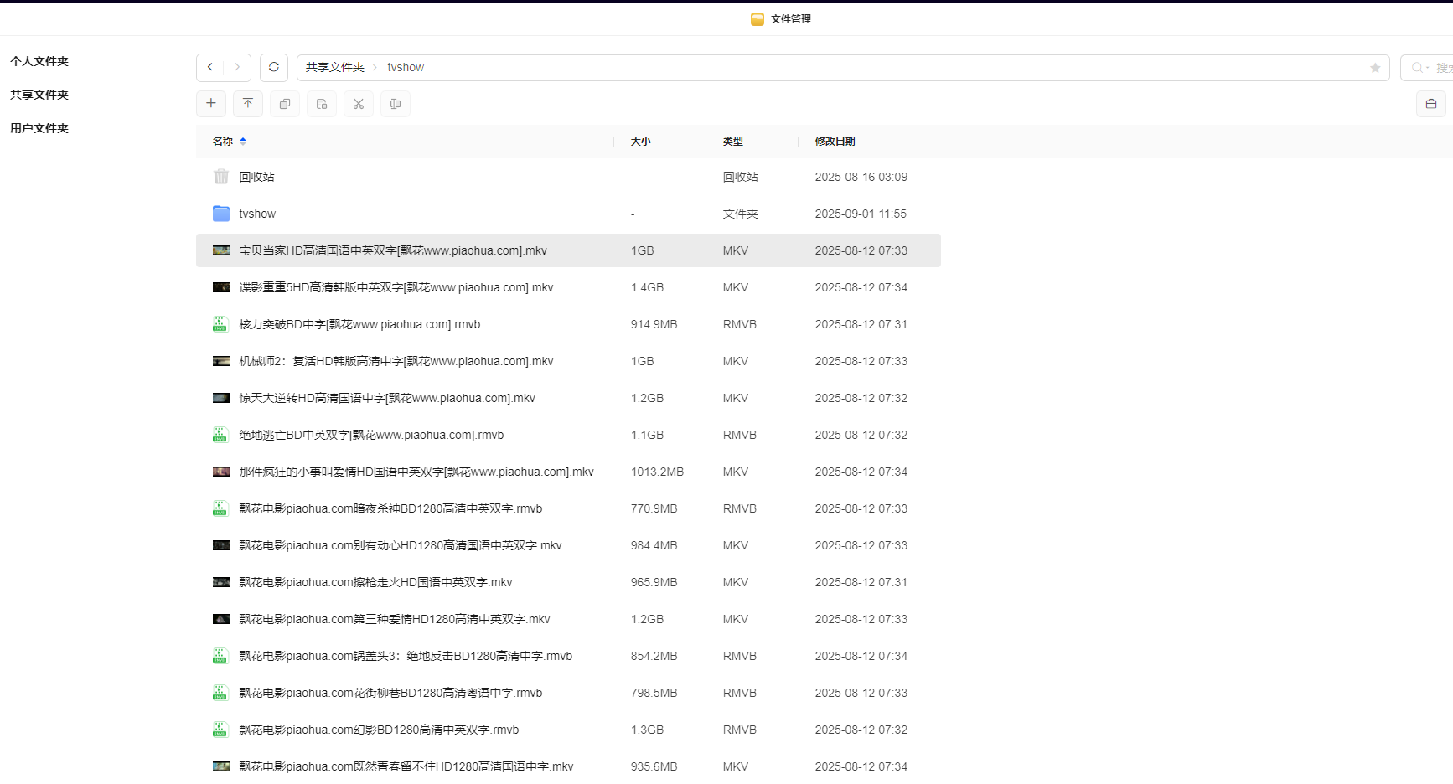The width and height of the screenshot is (1453, 784).
Task: Click the back navigation arrow
Action: (210, 67)
